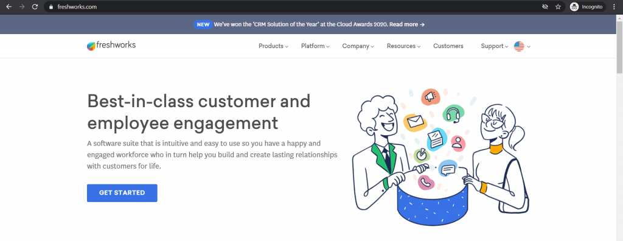Click the Freshworks logo
623x241 pixels.
click(111, 46)
